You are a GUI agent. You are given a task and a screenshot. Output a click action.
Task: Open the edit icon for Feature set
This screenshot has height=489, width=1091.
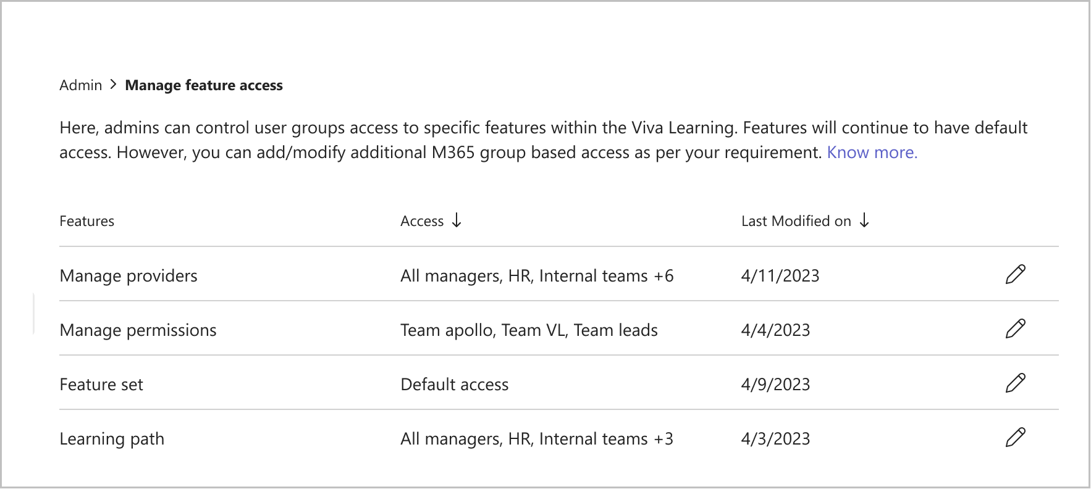(1016, 383)
